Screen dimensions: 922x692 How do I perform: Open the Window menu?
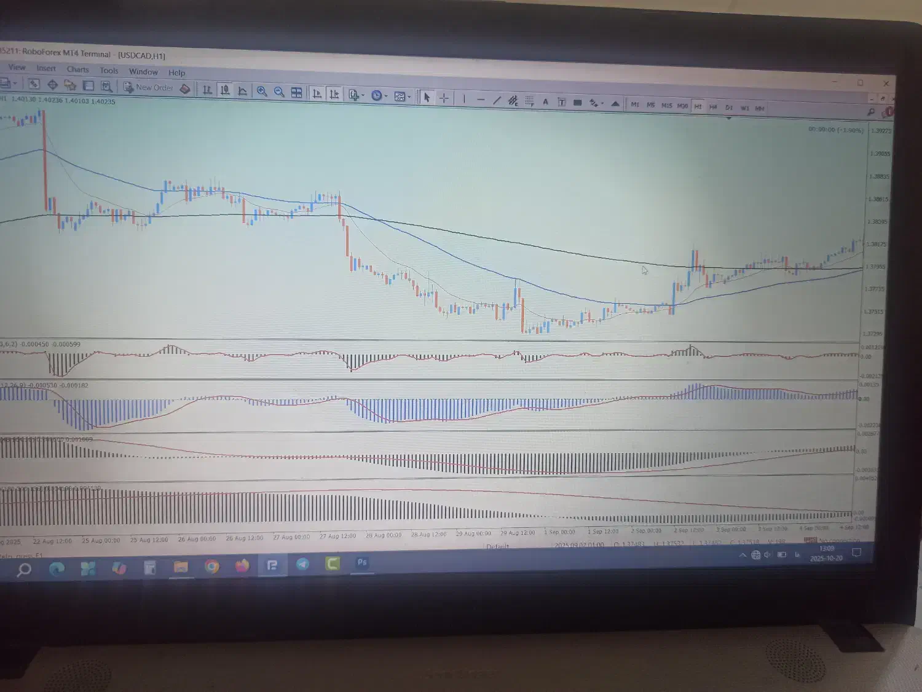click(x=143, y=72)
